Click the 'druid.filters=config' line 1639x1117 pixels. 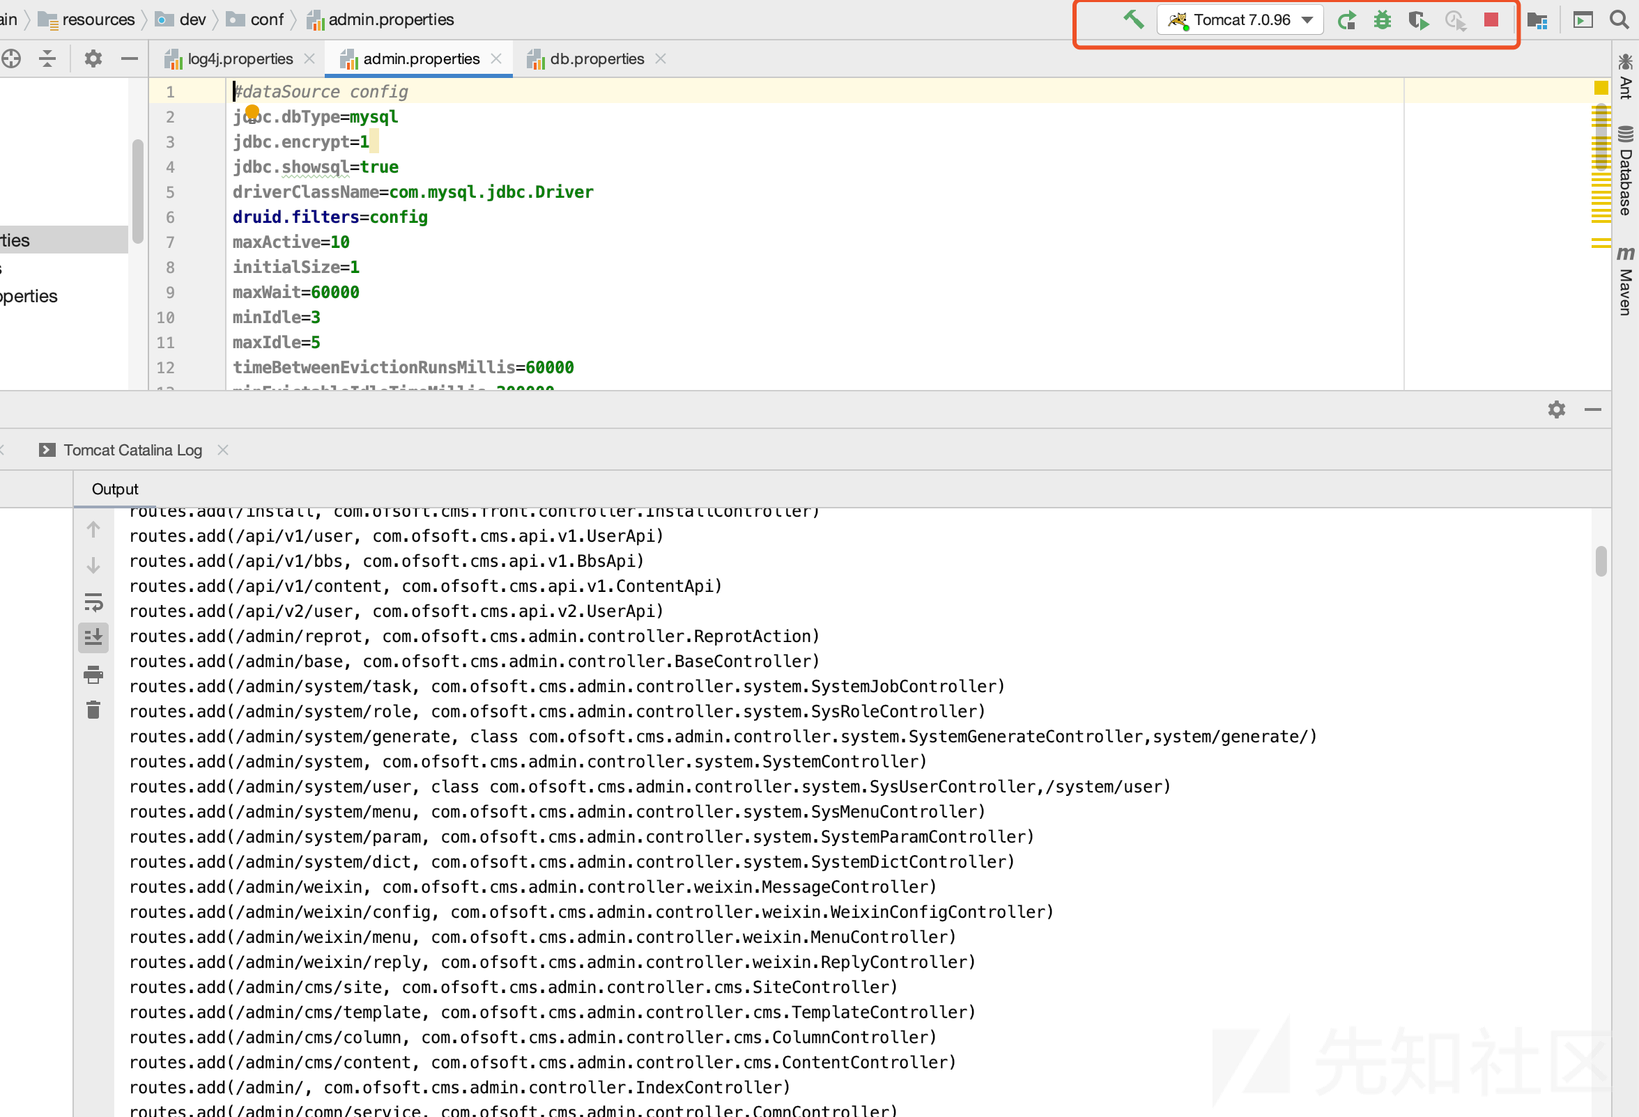[x=330, y=217]
